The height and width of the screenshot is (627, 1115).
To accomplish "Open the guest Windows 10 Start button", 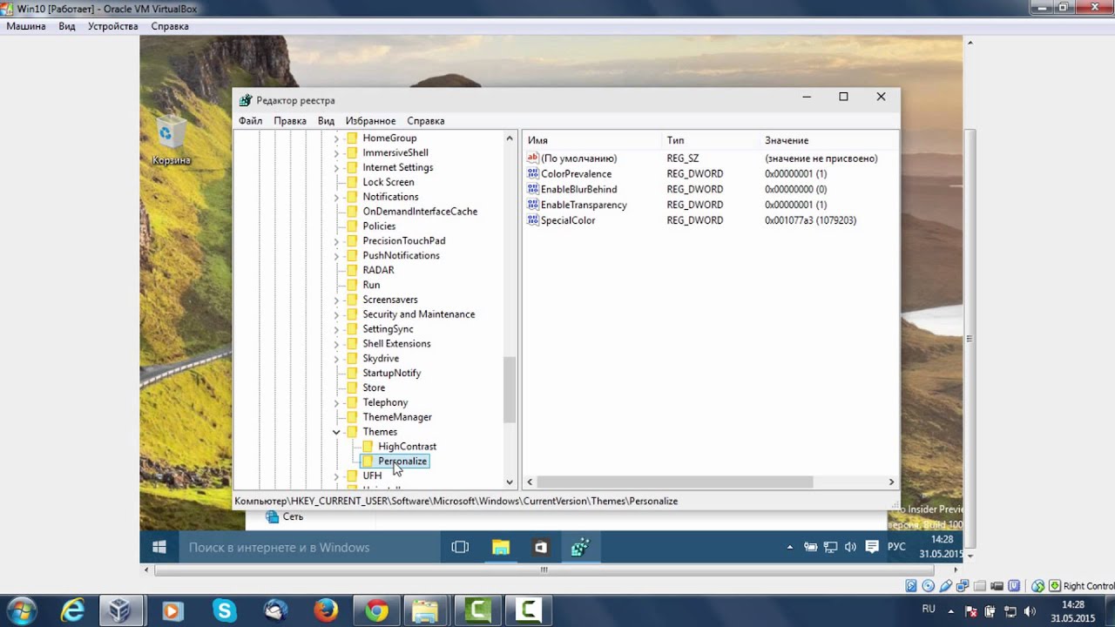I will 159,547.
